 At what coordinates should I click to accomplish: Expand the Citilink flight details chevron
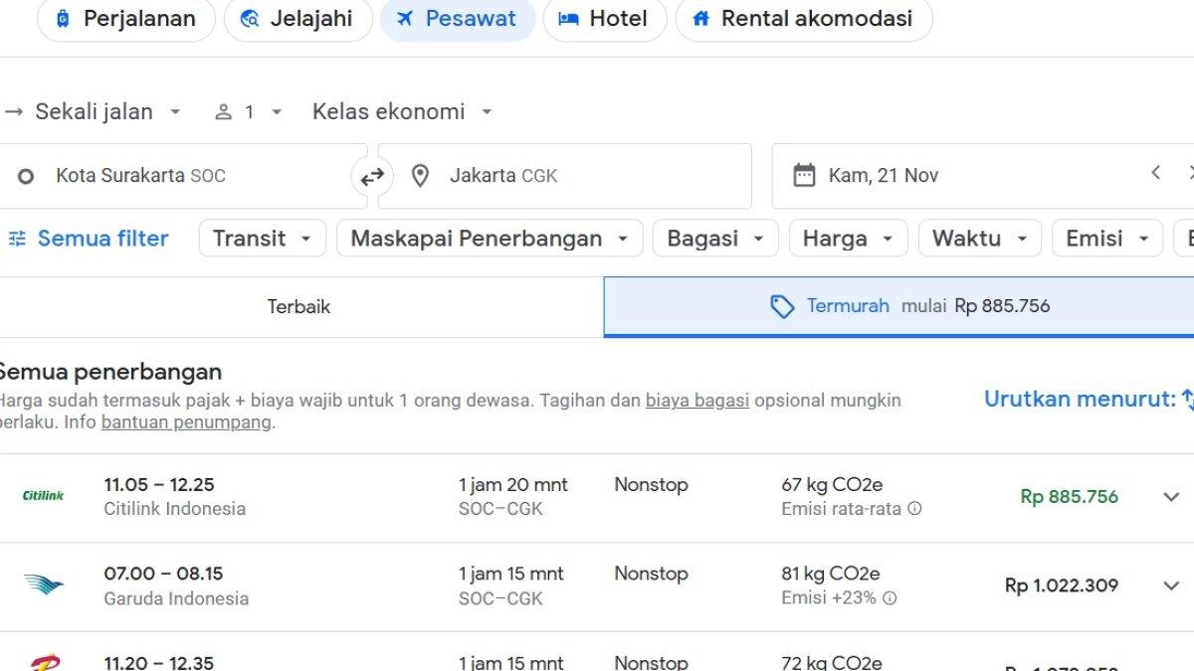(x=1171, y=497)
